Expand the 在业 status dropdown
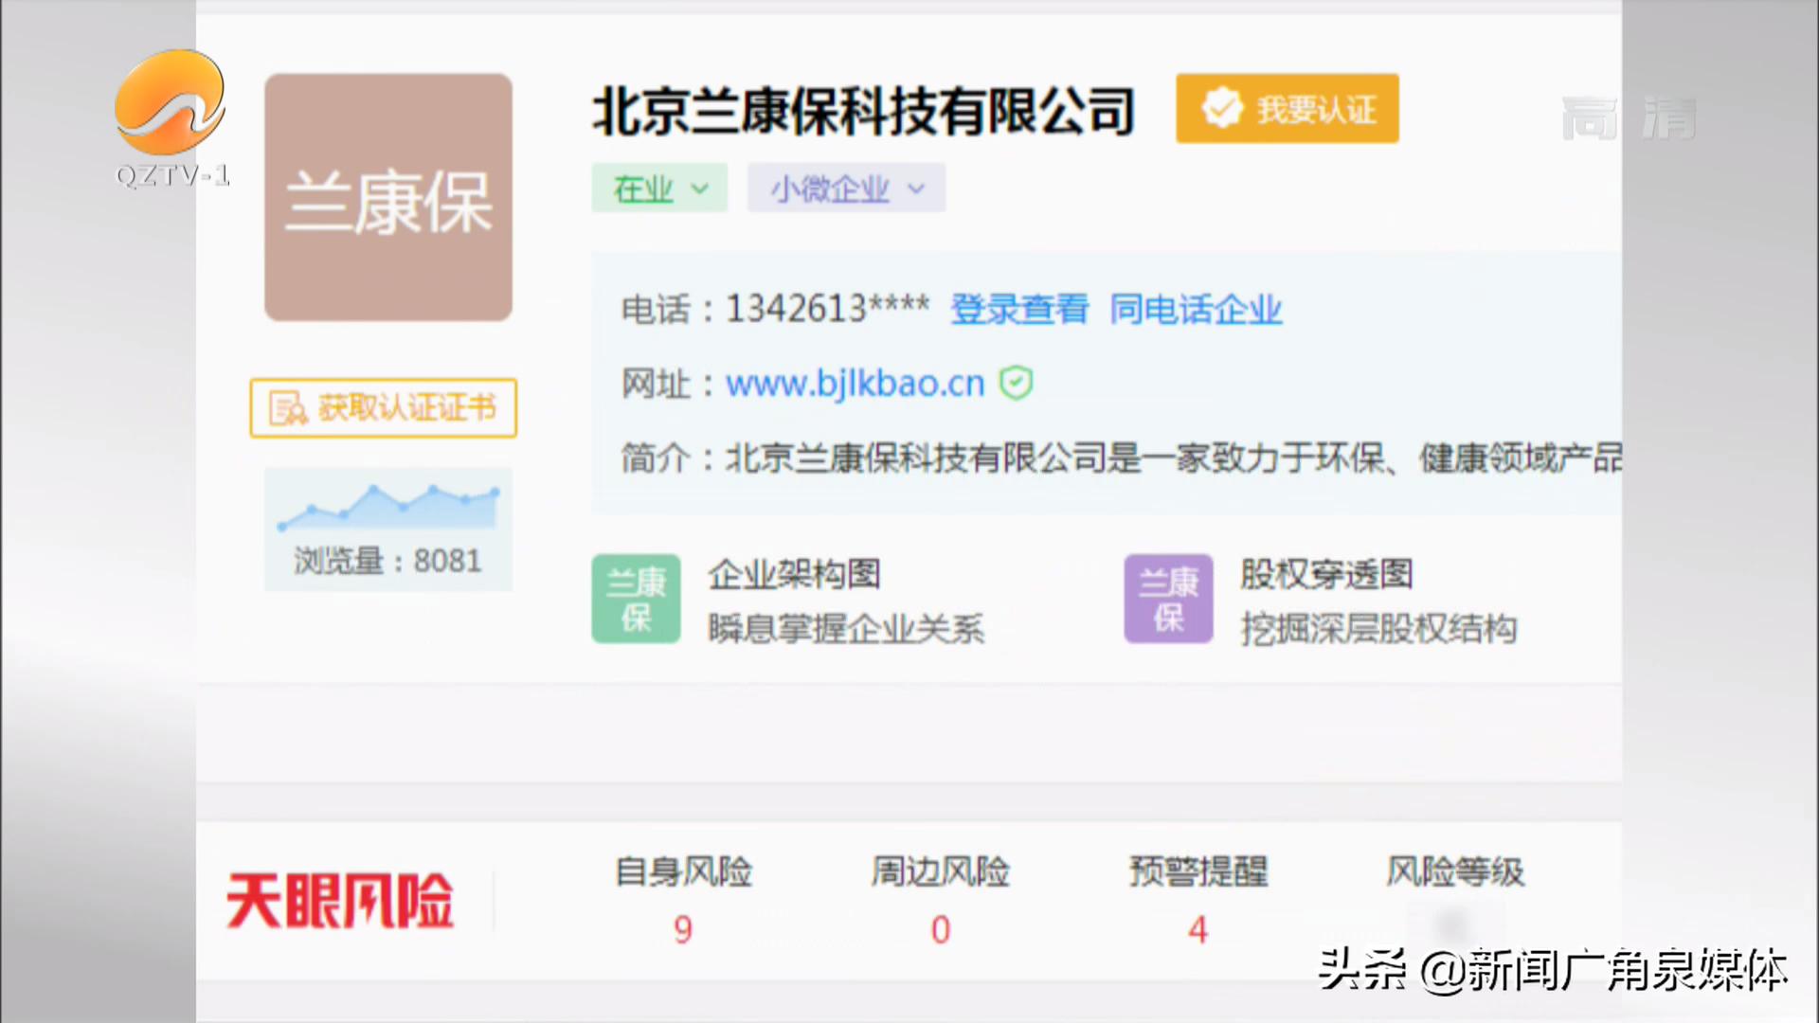The width and height of the screenshot is (1819, 1023). 659,188
